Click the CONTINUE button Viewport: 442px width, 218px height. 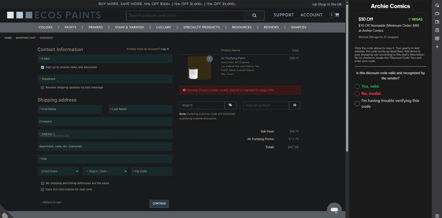(x=159, y=204)
